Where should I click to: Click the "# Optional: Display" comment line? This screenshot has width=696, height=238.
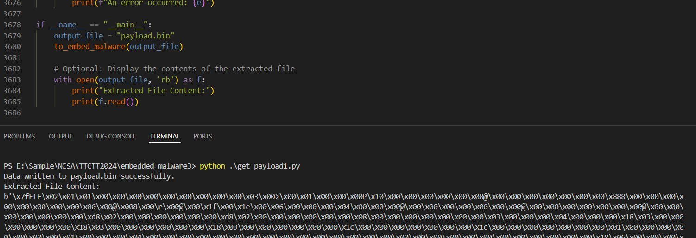(x=174, y=69)
